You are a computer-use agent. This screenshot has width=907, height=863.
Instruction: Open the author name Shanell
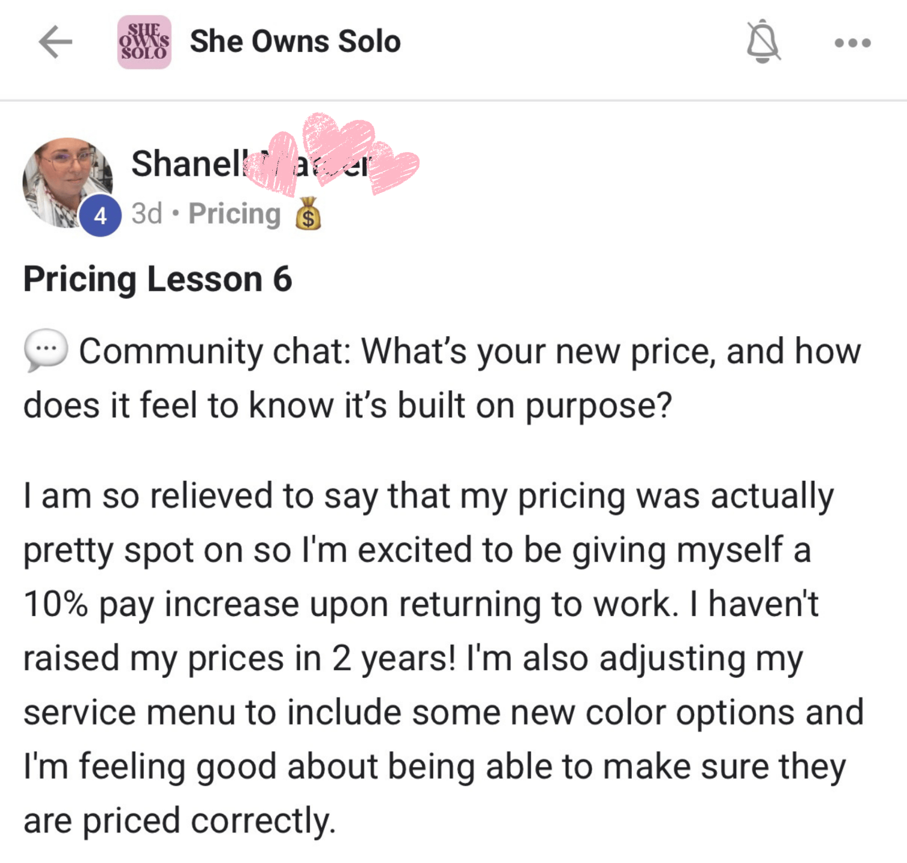[x=186, y=164]
